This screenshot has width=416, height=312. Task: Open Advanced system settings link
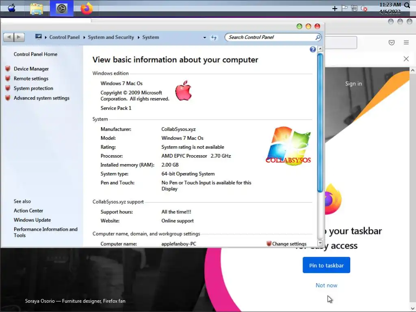click(42, 98)
